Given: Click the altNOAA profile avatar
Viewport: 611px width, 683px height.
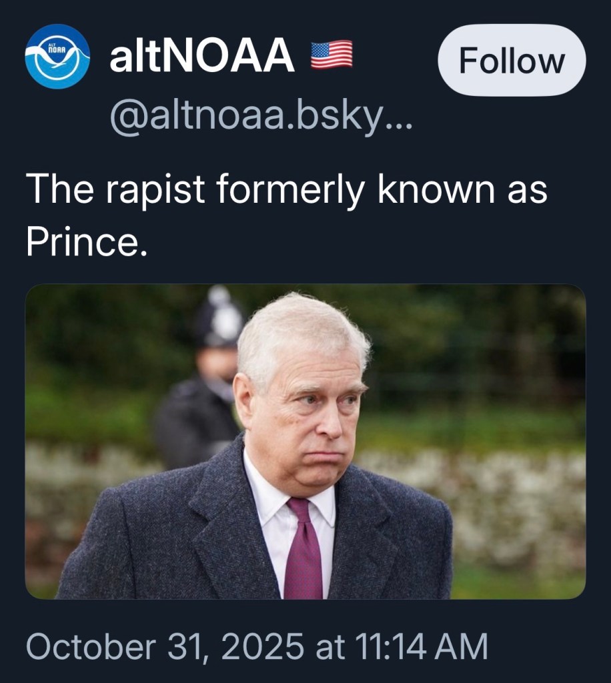Looking at the screenshot, I should pyautogui.click(x=57, y=57).
